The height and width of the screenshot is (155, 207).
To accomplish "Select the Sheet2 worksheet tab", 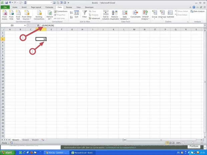I will [25, 140].
